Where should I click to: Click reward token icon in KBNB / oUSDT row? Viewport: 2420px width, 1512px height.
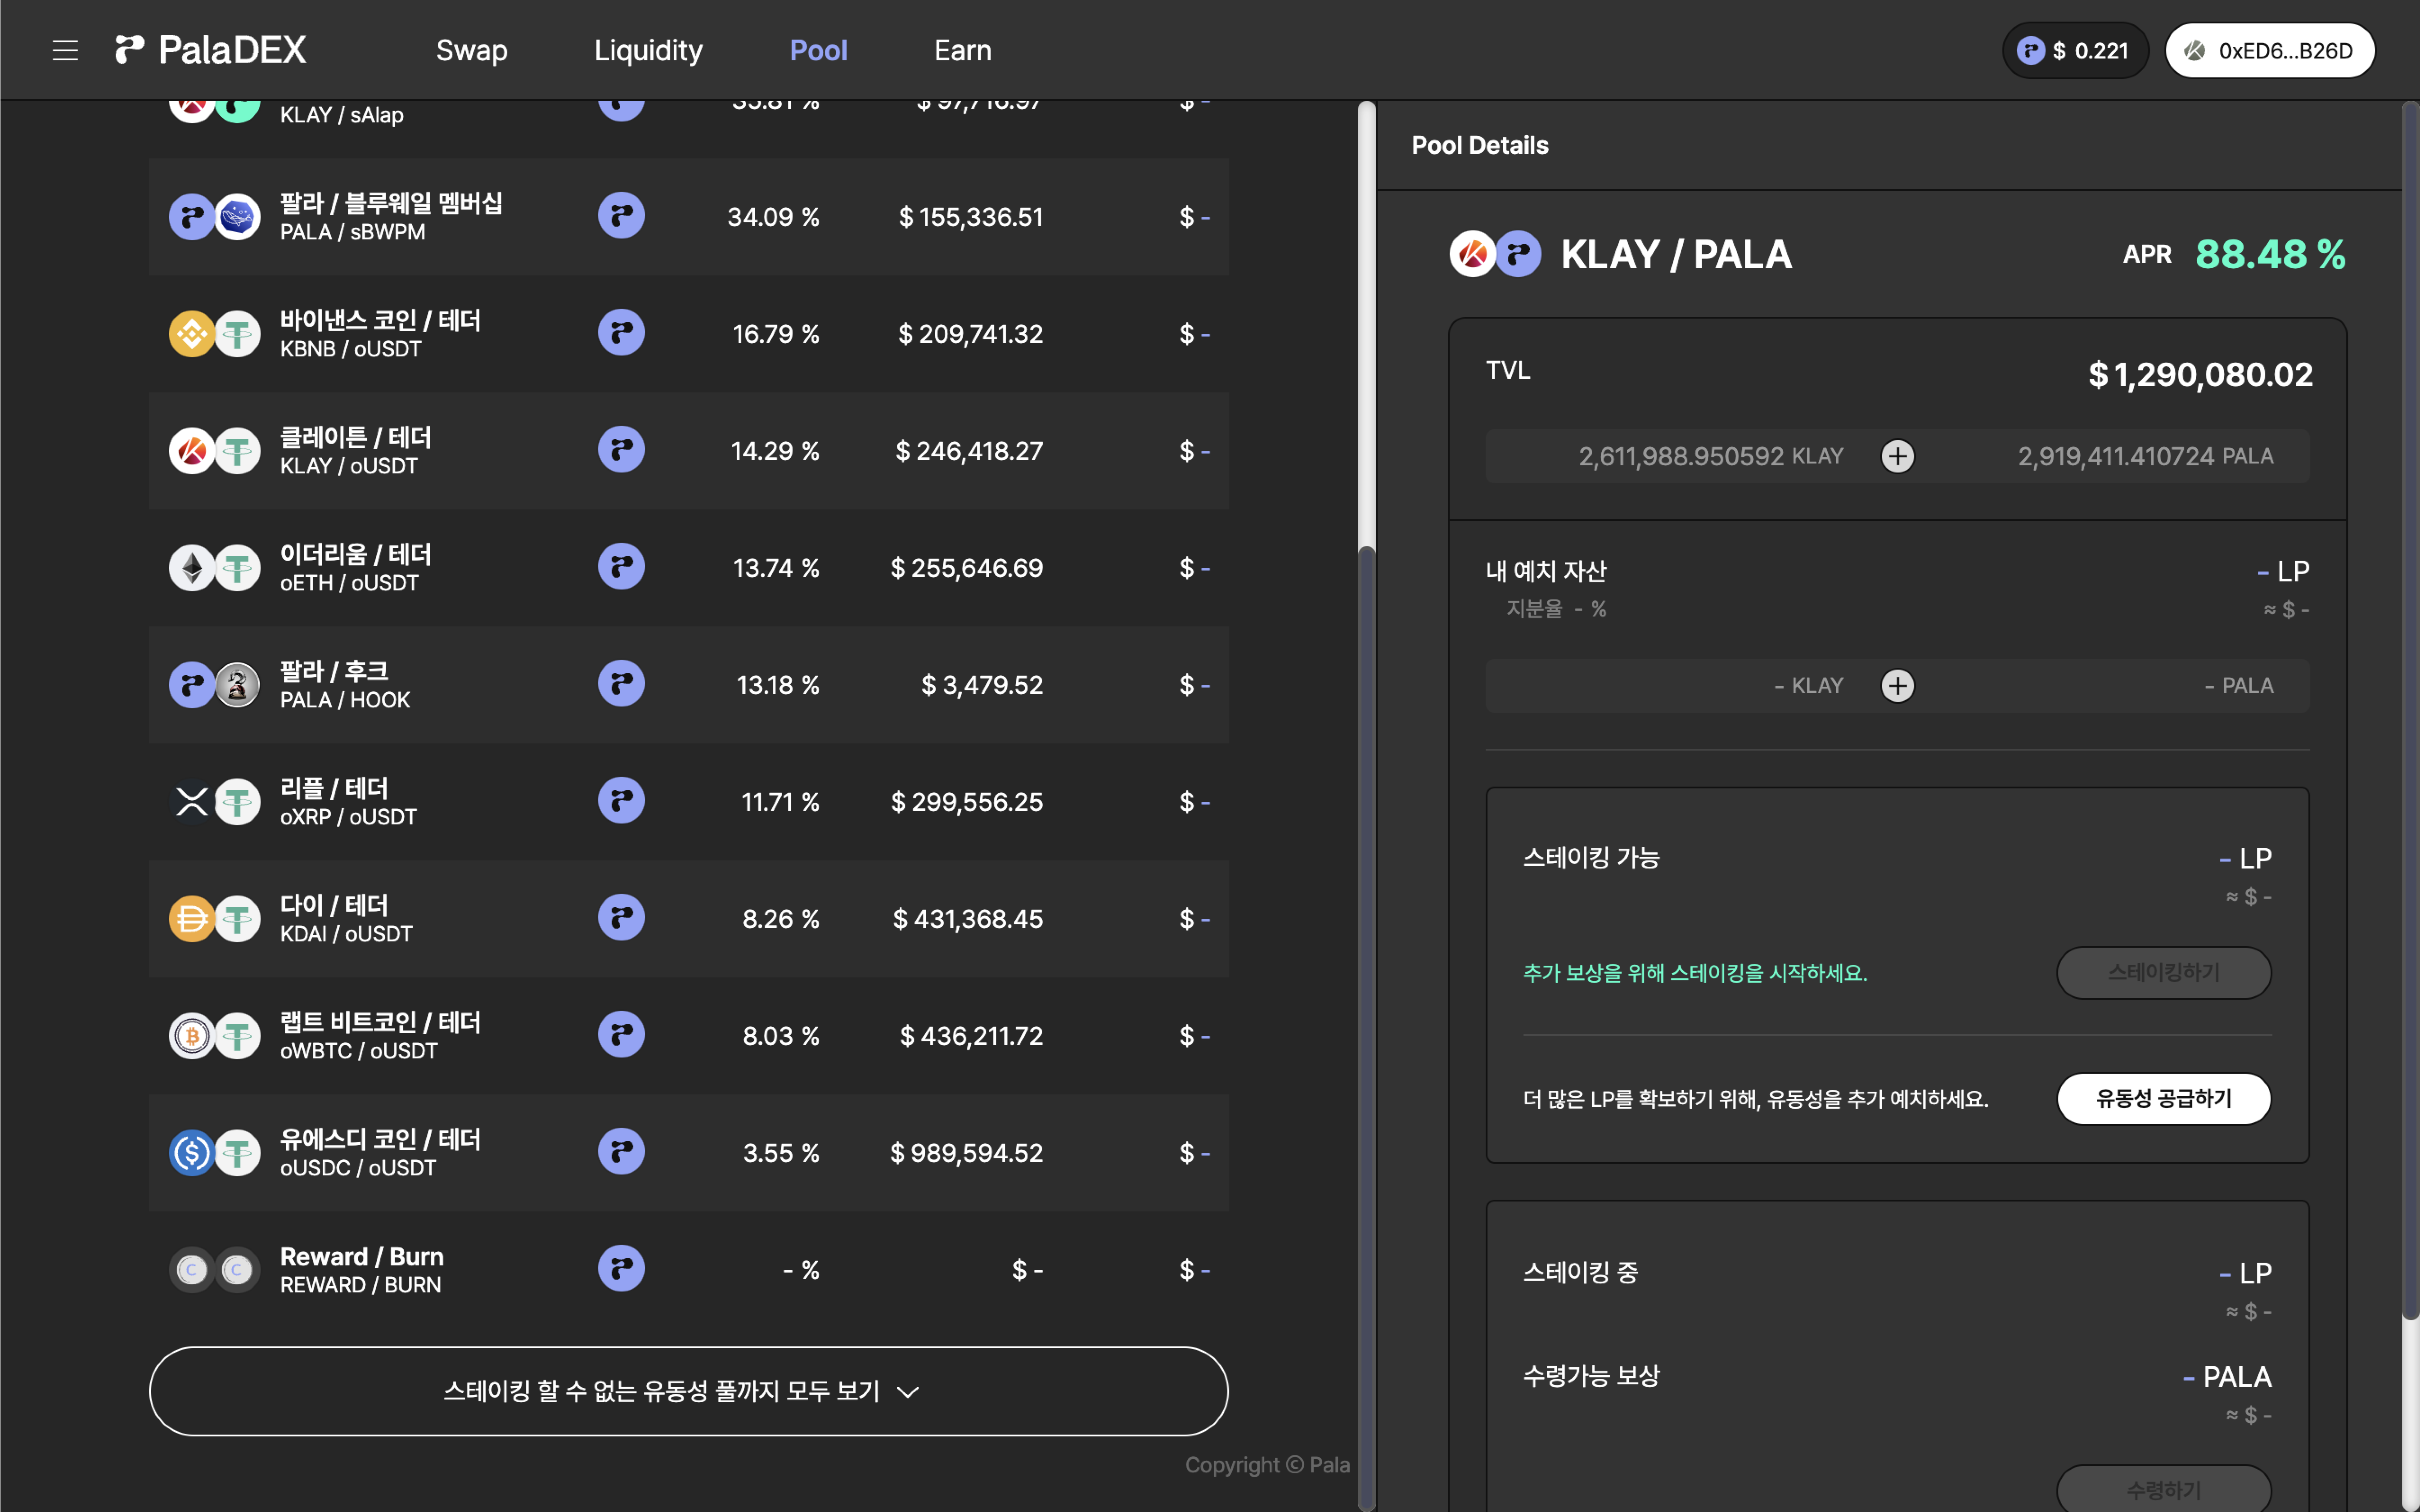pos(621,333)
